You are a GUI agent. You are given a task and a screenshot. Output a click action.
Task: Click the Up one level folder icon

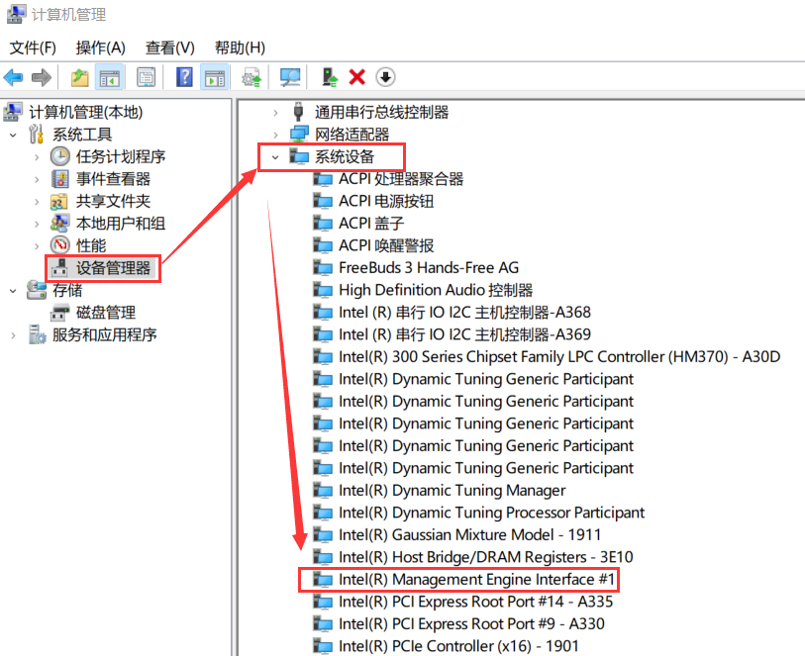tap(79, 77)
